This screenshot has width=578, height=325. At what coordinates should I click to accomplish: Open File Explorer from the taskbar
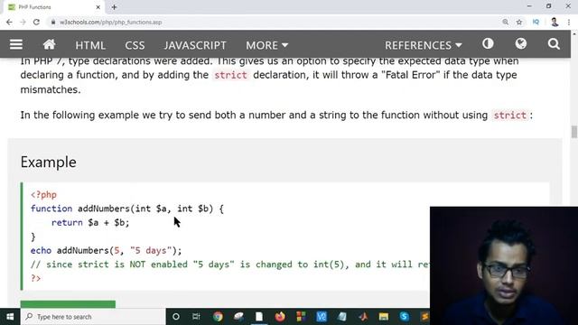point(384,317)
